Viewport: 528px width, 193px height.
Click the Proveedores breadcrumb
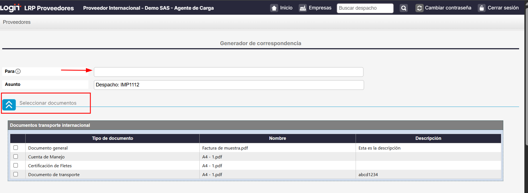pos(17,22)
